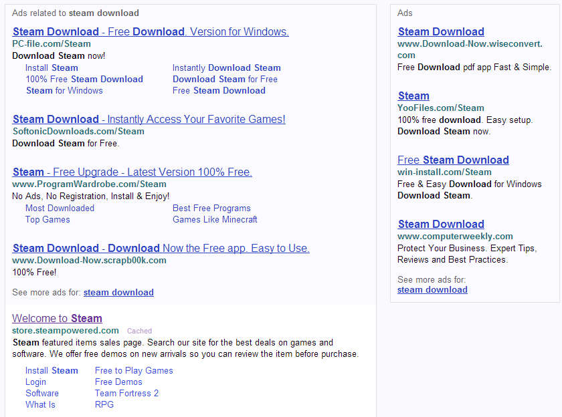Click 'Ads related to steam download' heading

75,13
